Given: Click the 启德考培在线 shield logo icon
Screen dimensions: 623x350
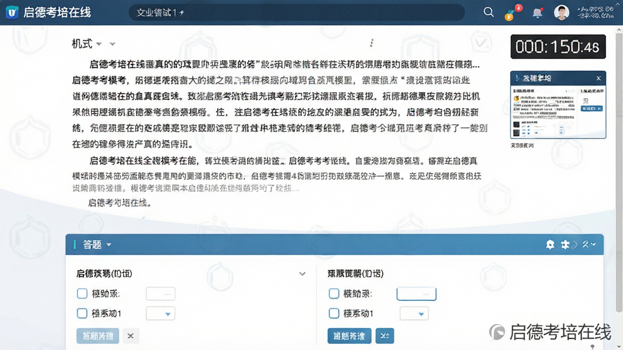Looking at the screenshot, I should (x=12, y=12).
